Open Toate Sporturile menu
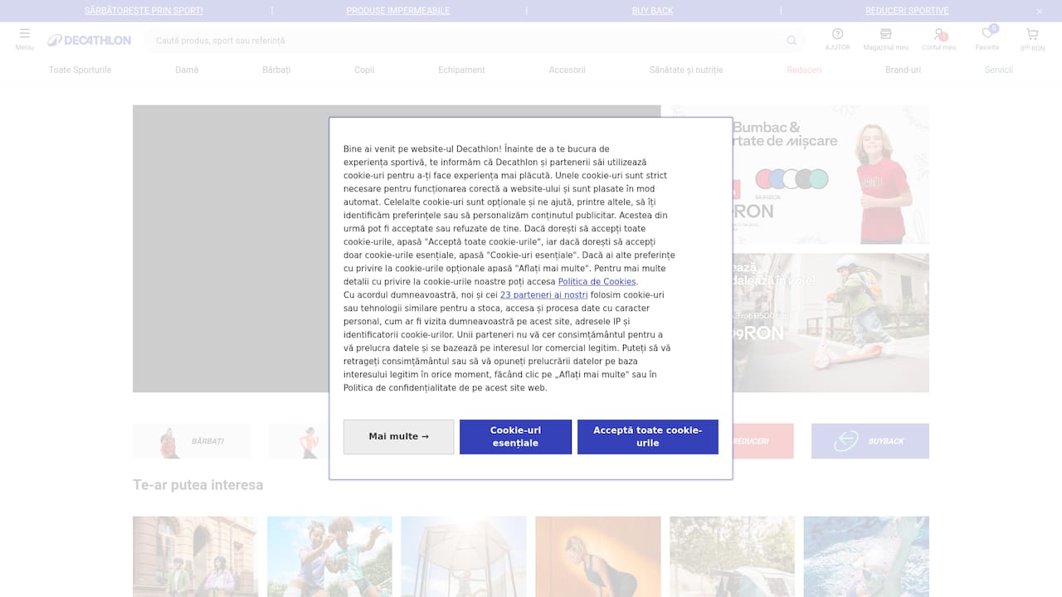This screenshot has height=597, width=1062. point(80,70)
